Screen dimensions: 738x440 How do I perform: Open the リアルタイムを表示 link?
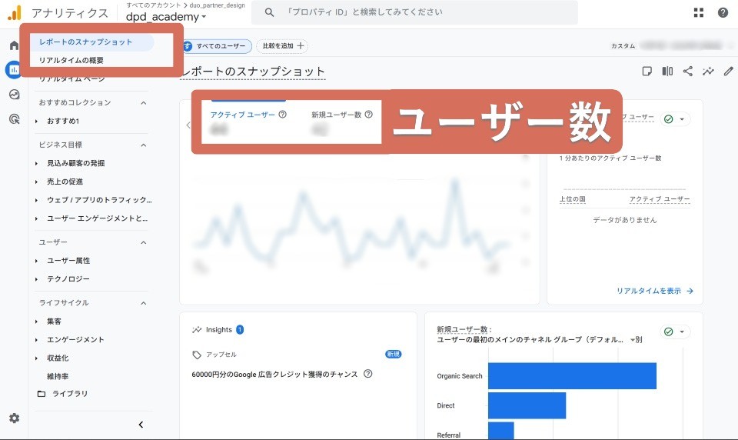654,291
